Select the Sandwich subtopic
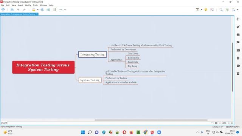The height and width of the screenshot is (136, 242). [x=133, y=62]
